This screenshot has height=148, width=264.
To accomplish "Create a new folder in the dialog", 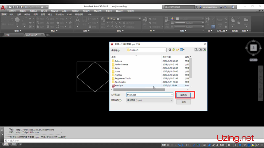I will [x=178, y=50].
